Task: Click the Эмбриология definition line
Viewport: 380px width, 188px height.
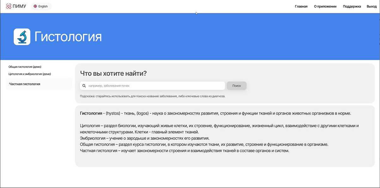Action: pyautogui.click(x=145, y=138)
